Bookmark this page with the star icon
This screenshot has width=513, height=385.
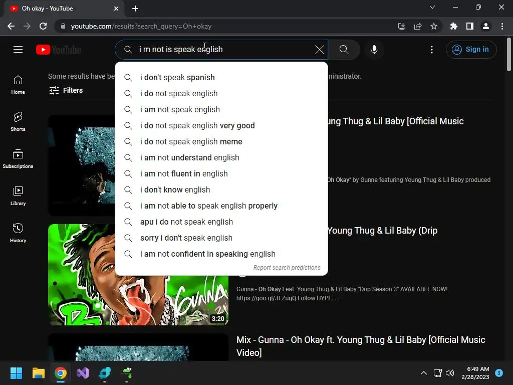(x=434, y=26)
